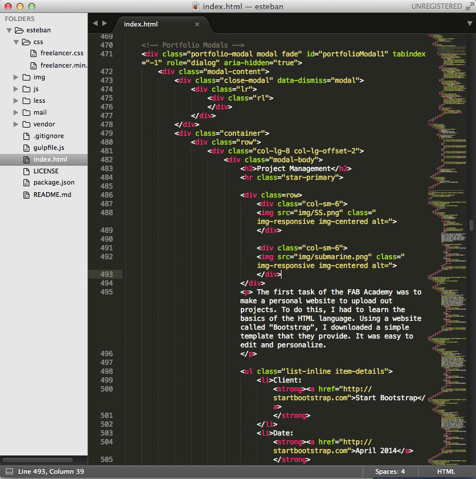Open the HTML syntax selector
Image resolution: width=476 pixels, height=479 pixels.
coord(446,471)
